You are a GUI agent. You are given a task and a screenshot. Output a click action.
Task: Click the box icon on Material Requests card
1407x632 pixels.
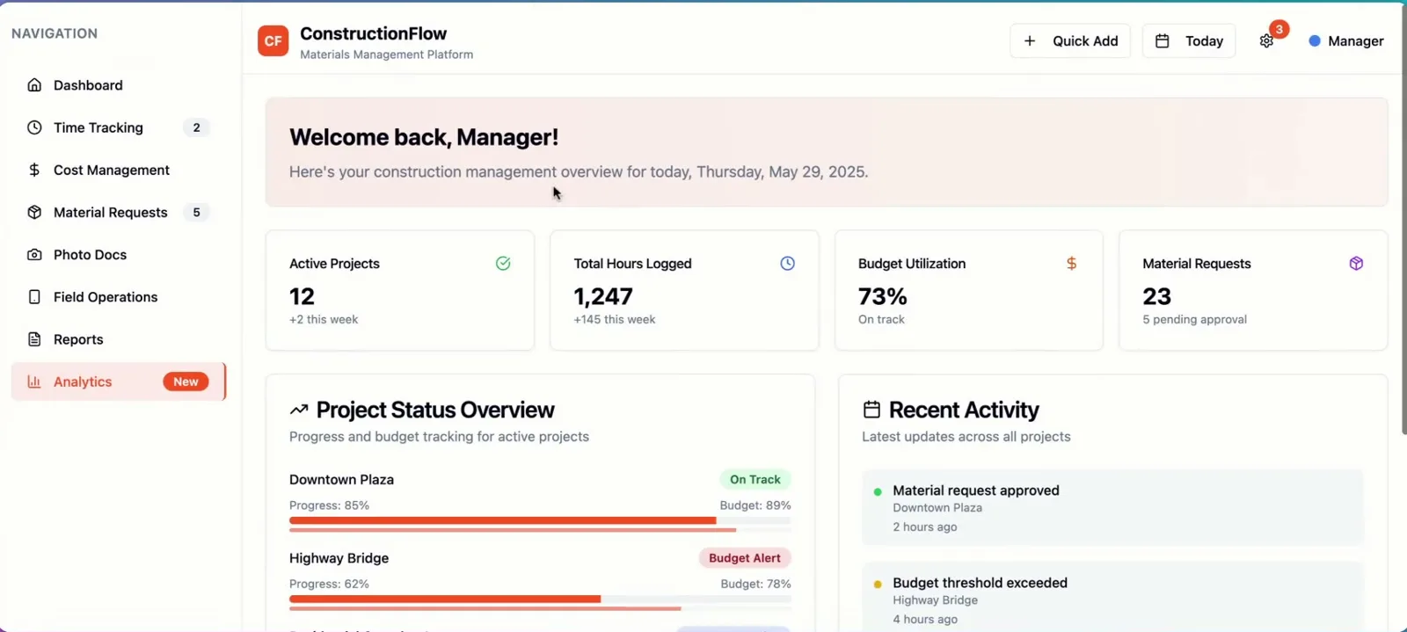coord(1356,263)
